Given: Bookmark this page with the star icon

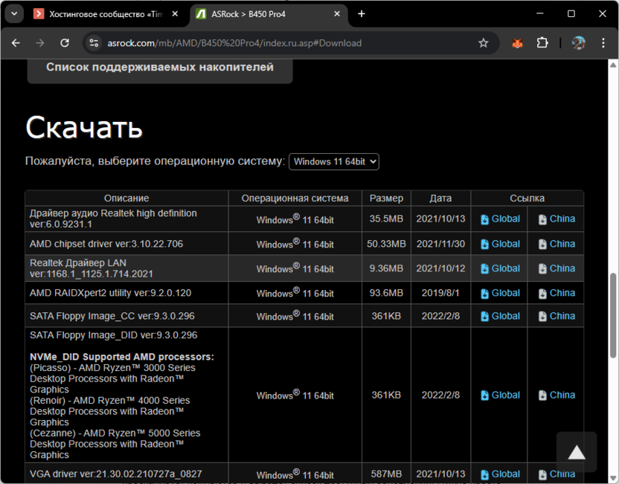Looking at the screenshot, I should 484,43.
